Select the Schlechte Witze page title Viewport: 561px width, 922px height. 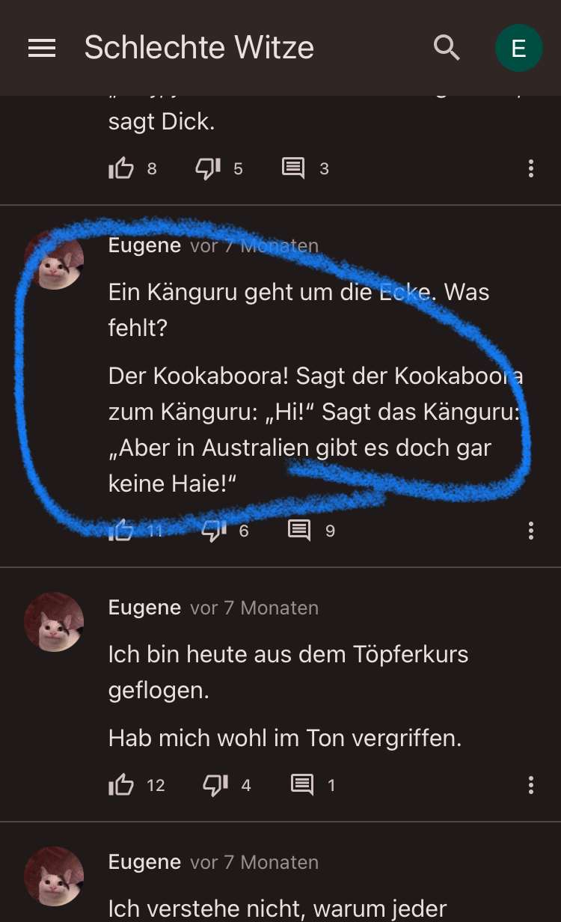(x=199, y=48)
